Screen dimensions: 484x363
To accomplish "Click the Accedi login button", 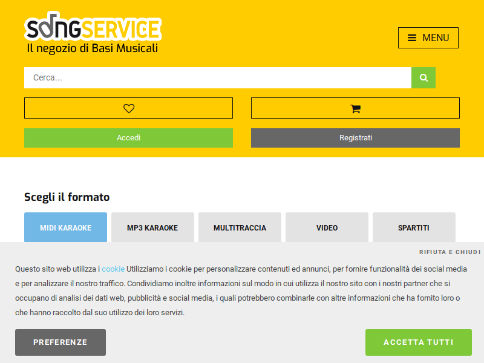I will (x=128, y=138).
